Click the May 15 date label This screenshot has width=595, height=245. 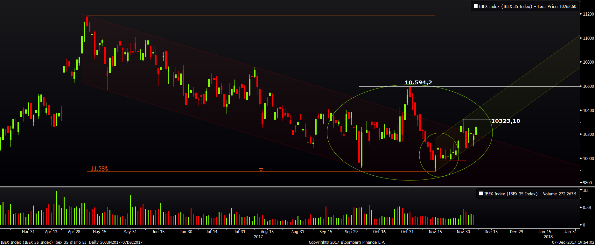(x=100, y=232)
